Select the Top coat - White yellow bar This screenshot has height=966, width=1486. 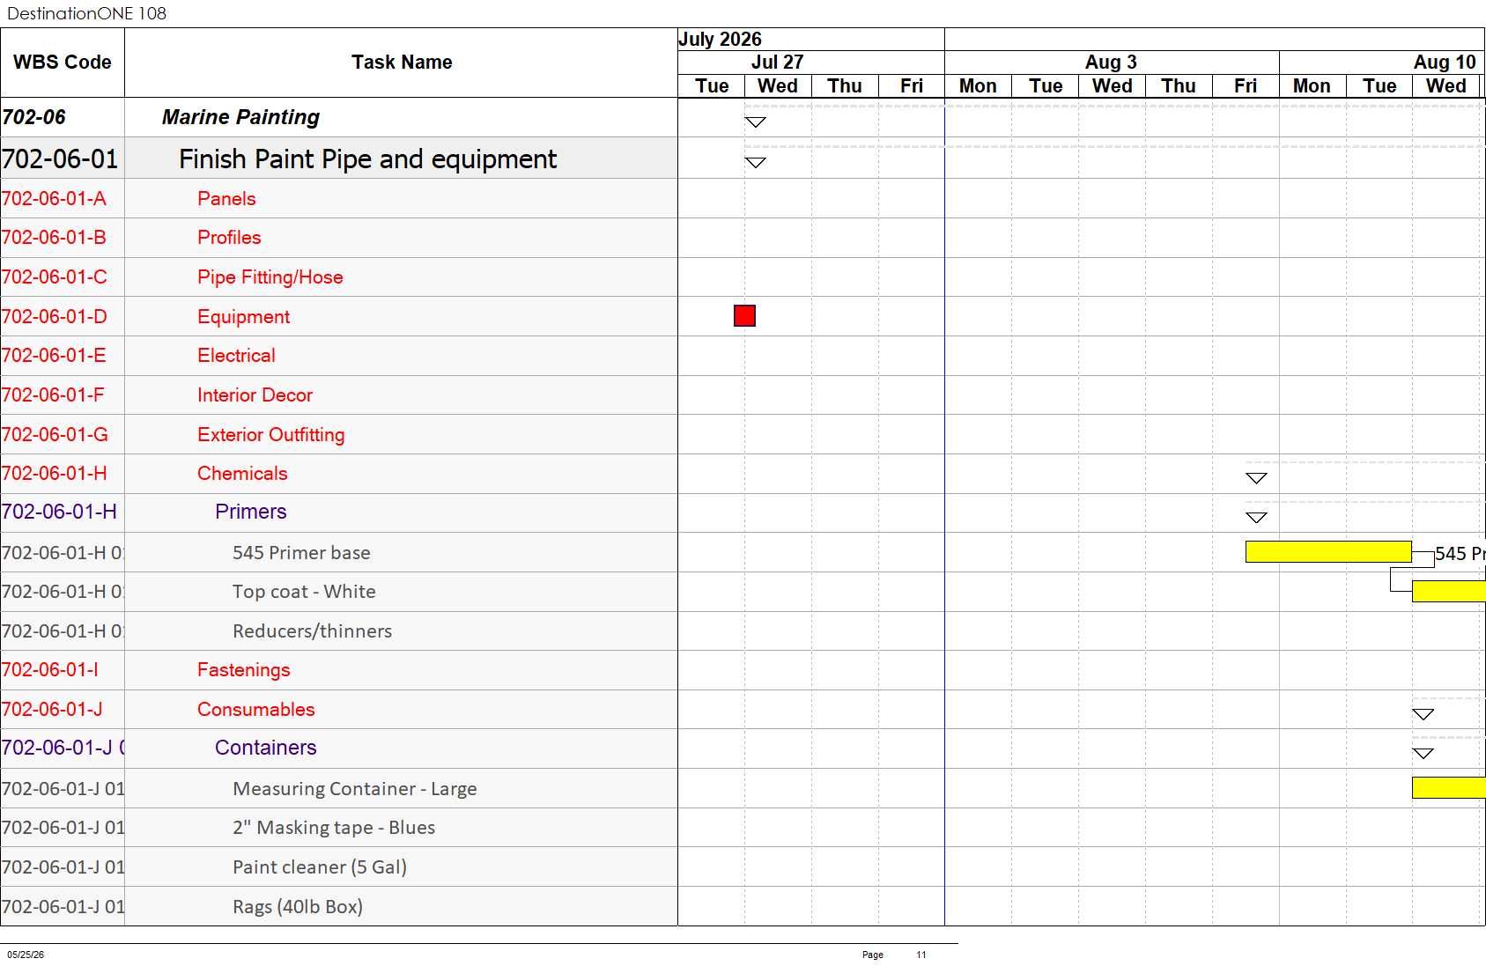[1449, 591]
